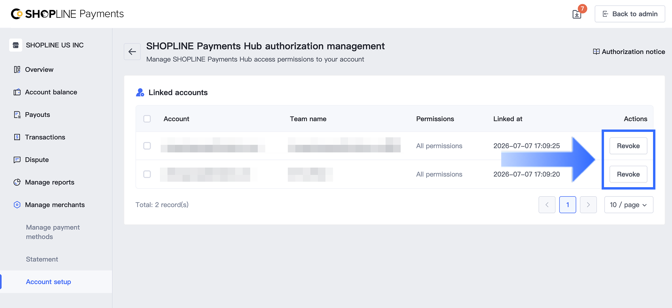Click the Team name column header
The image size is (672, 308).
[308, 119]
